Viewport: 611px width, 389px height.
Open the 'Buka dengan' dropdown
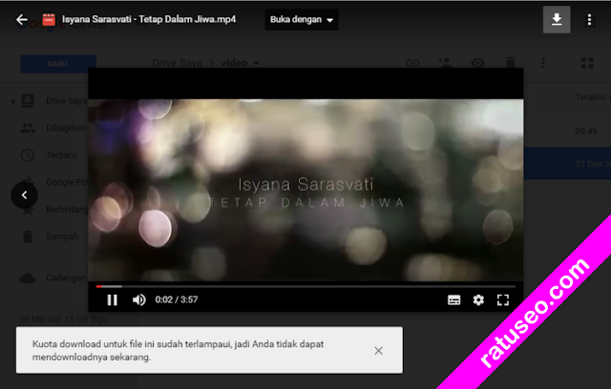(x=302, y=19)
